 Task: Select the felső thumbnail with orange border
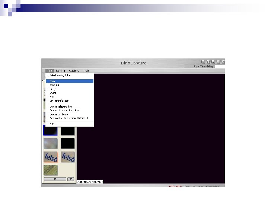[x=51, y=157]
